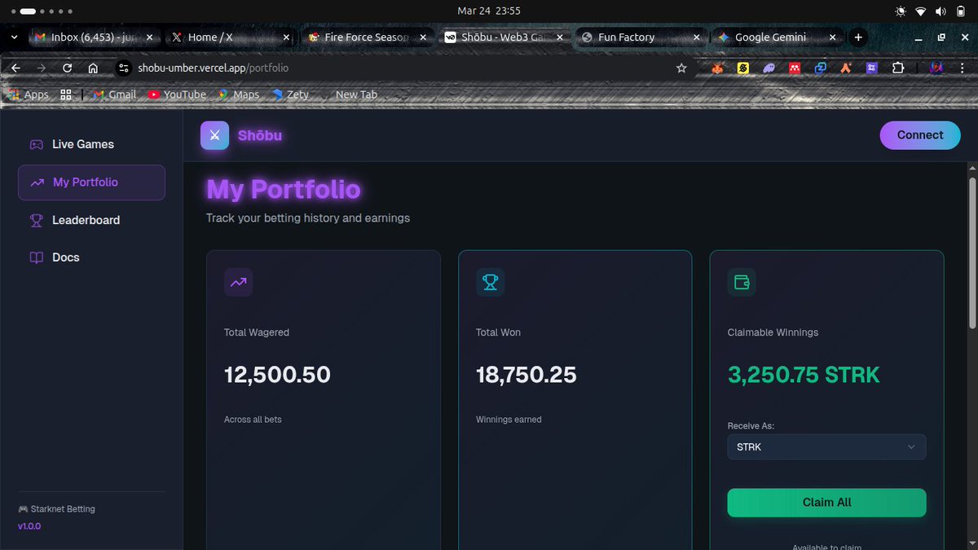This screenshot has width=978, height=550.
Task: Open the YouTube bookmark
Action: 177,95
